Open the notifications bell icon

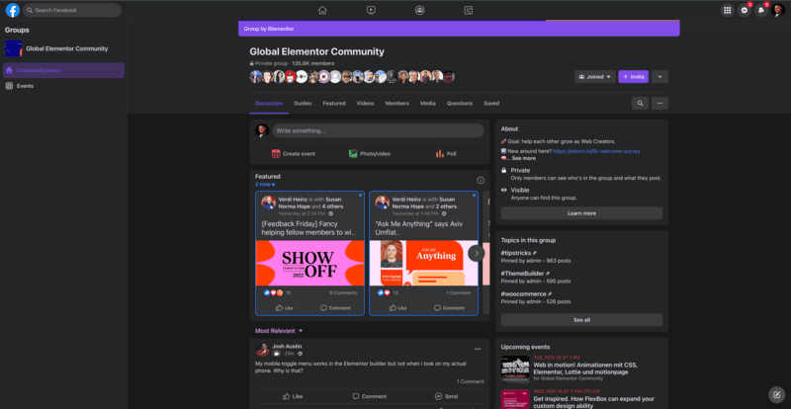[x=761, y=10]
